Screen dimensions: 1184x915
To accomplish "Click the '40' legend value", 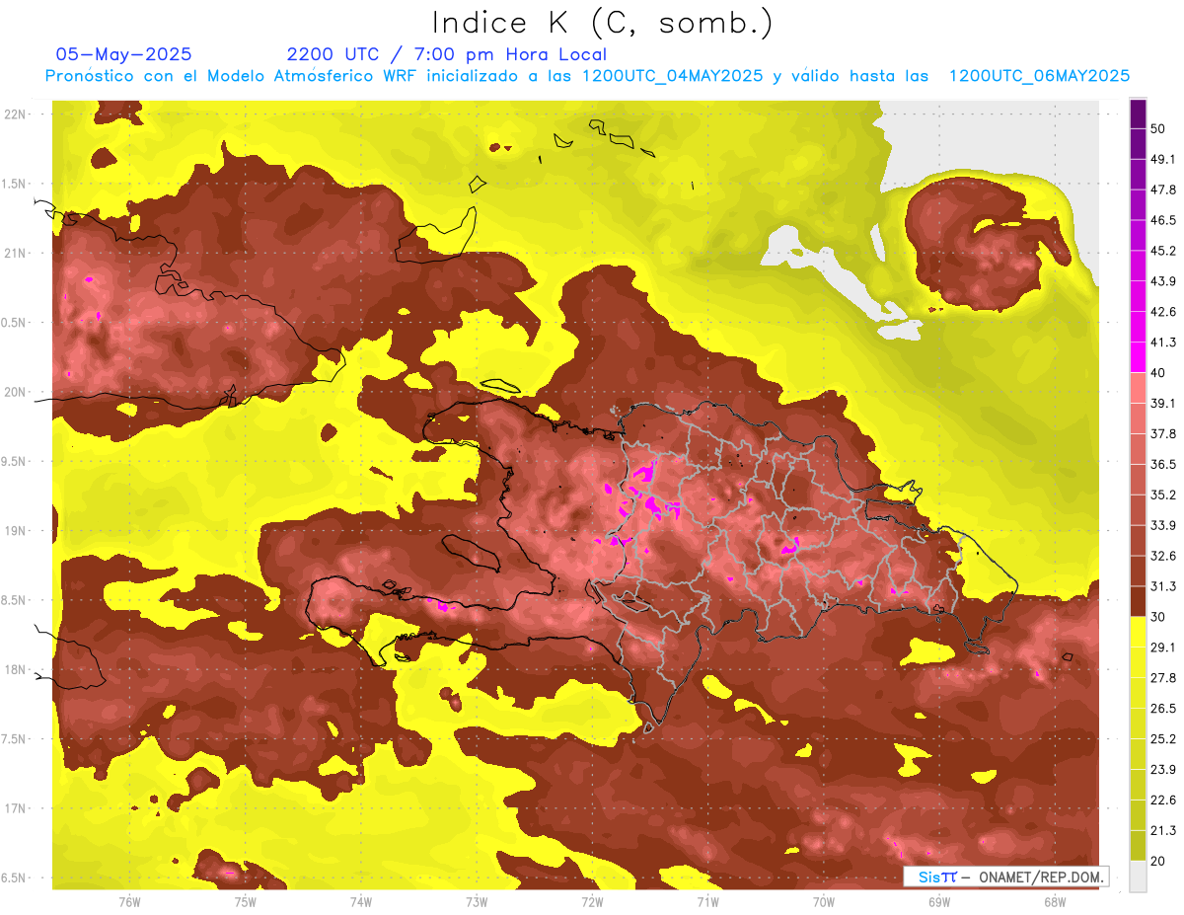I will click(x=1158, y=373).
